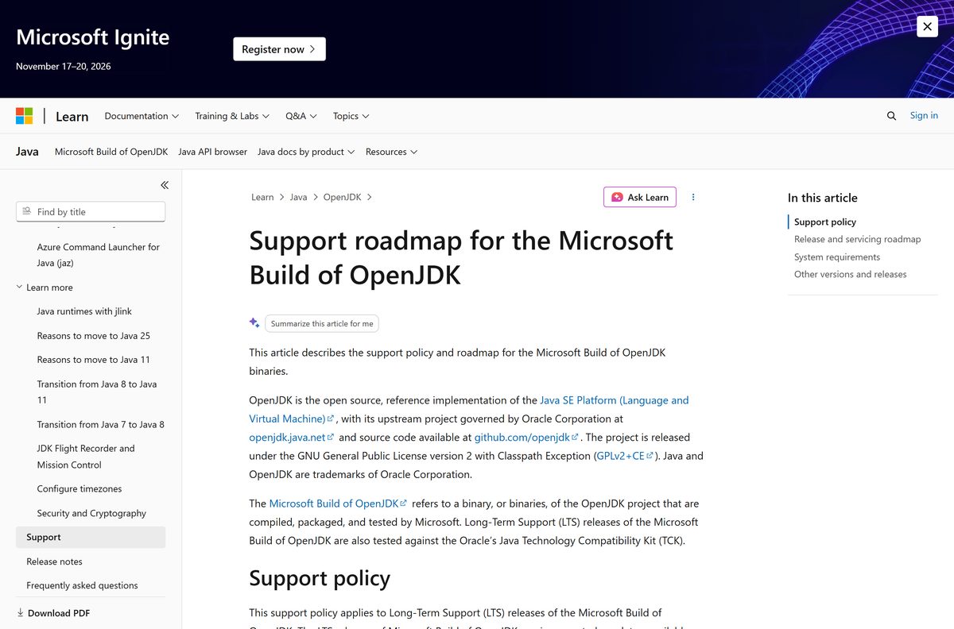Click the Ask Learn button

pyautogui.click(x=640, y=197)
